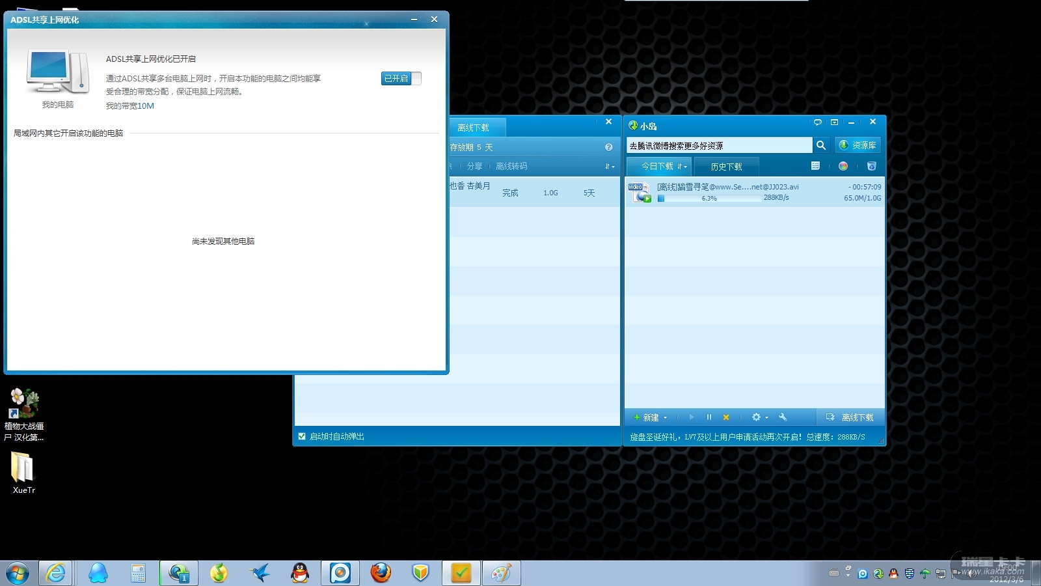Pause the selected download

pos(709,417)
